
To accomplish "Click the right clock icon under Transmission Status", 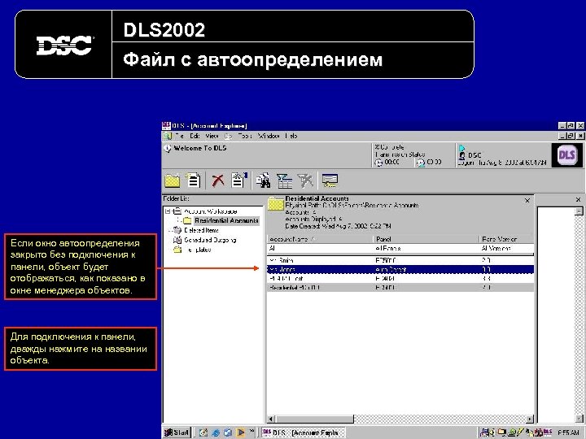I will [x=421, y=163].
